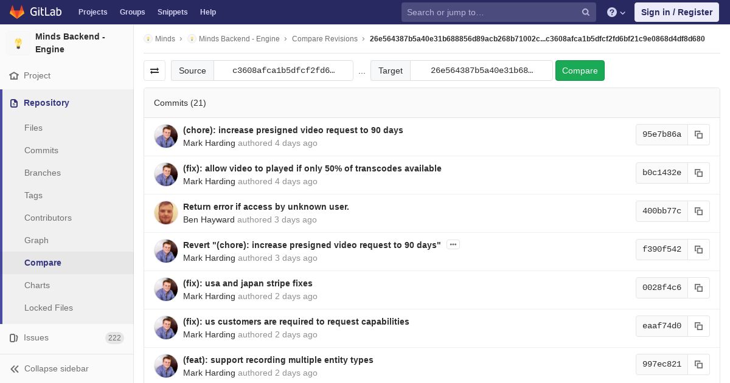Click search magnifier icon in top bar
Screen dimensions: 730x383
[586, 12]
